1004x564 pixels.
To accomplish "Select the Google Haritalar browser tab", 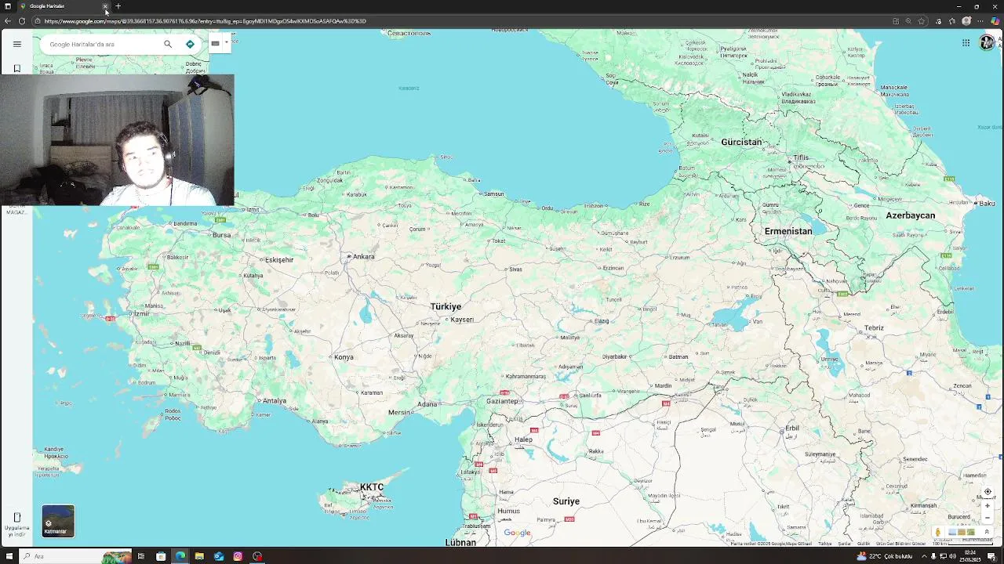I will click(63, 6).
